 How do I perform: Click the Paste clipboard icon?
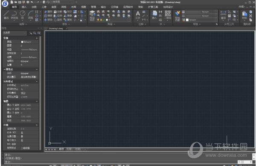[244, 15]
